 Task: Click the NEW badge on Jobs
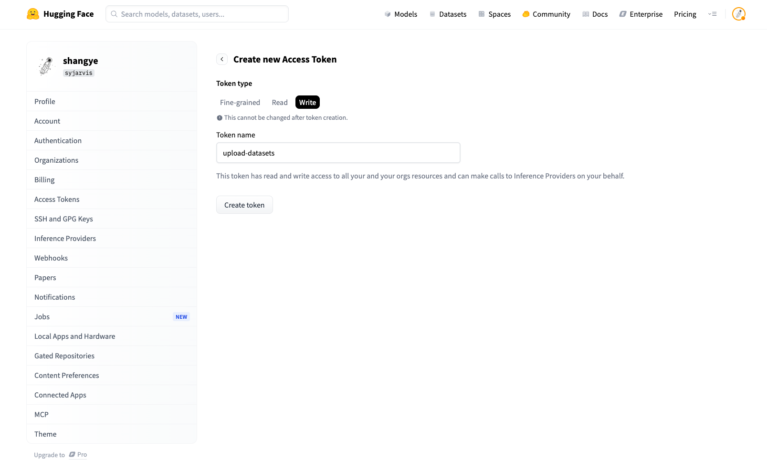click(181, 317)
